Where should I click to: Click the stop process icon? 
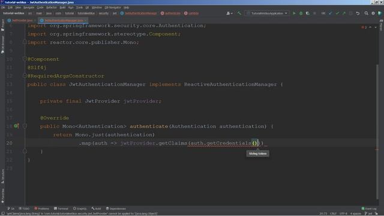(x=314, y=13)
